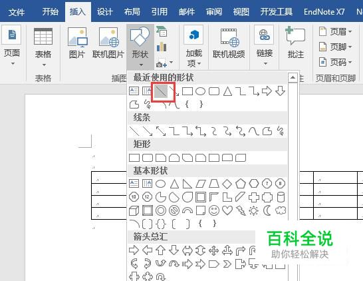Viewport: 363px width, 281px height.
Task: Open the 页码 page number dropdown
Action: [x=335, y=63]
